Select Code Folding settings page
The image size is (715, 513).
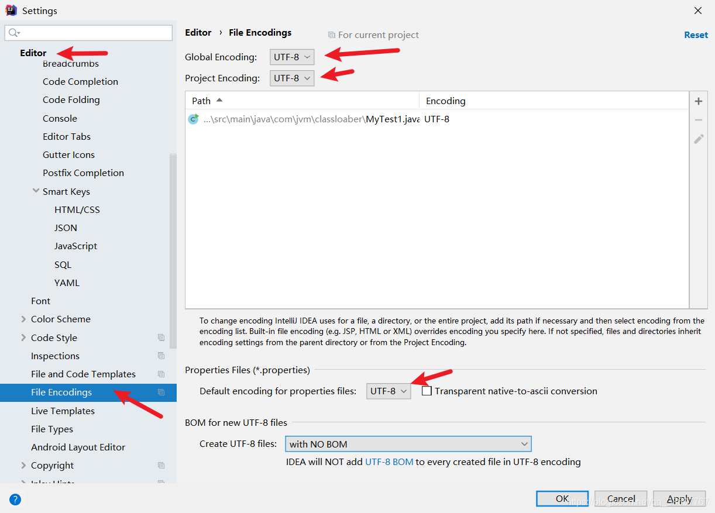[x=71, y=100]
